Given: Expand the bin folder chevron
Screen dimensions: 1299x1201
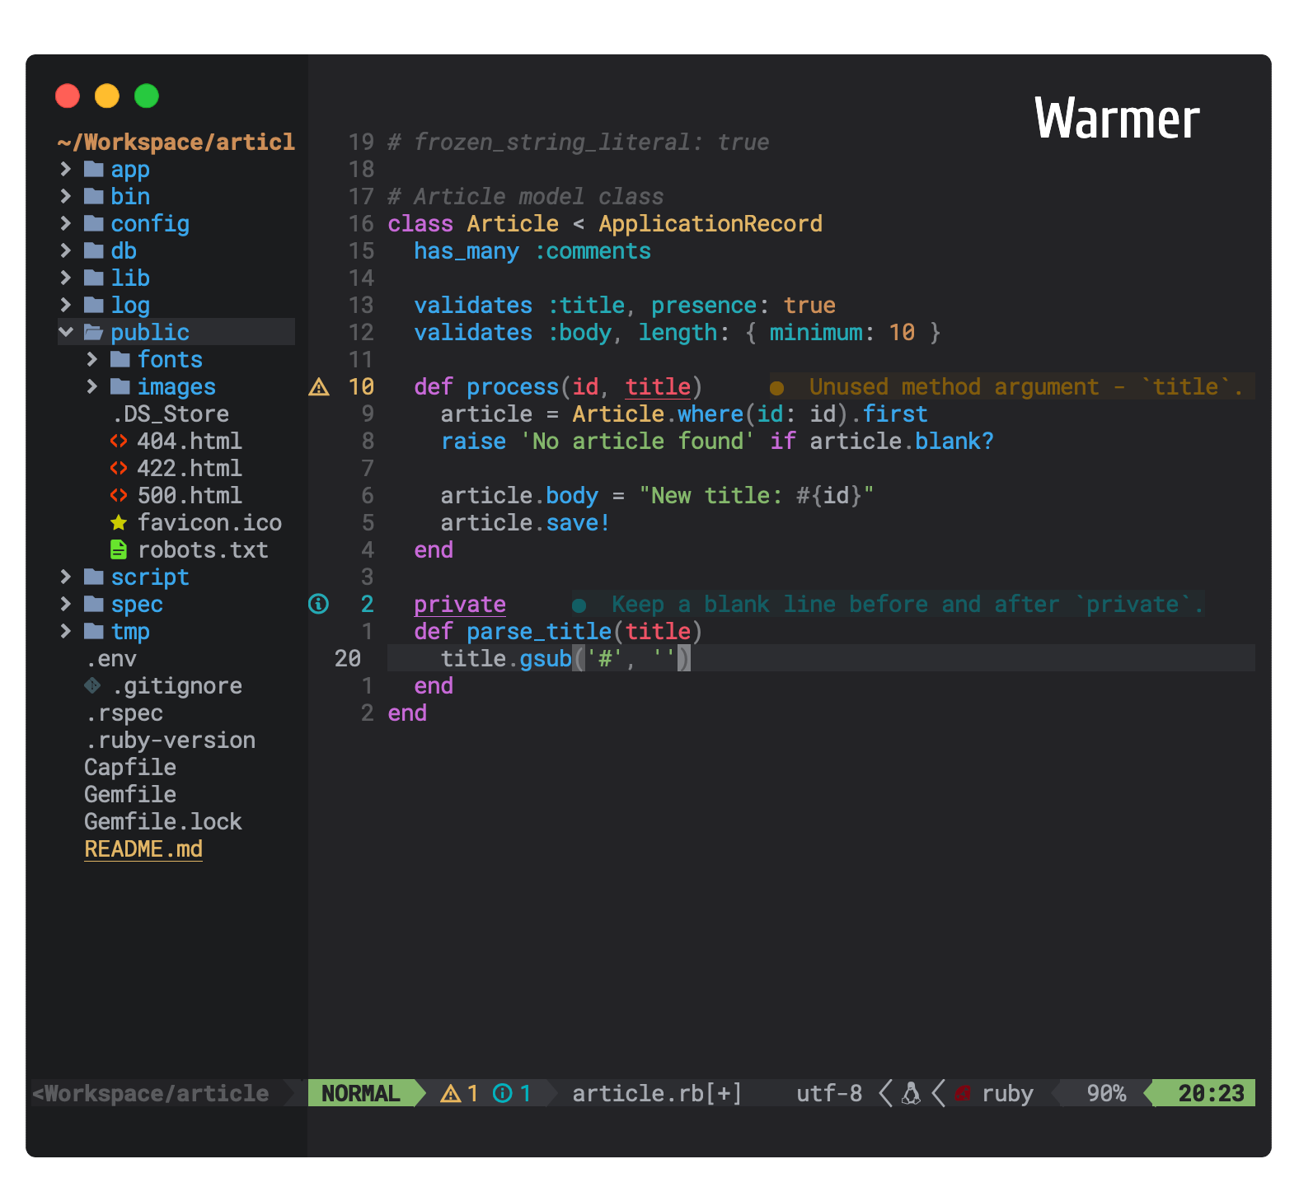Looking at the screenshot, I should tap(66, 196).
